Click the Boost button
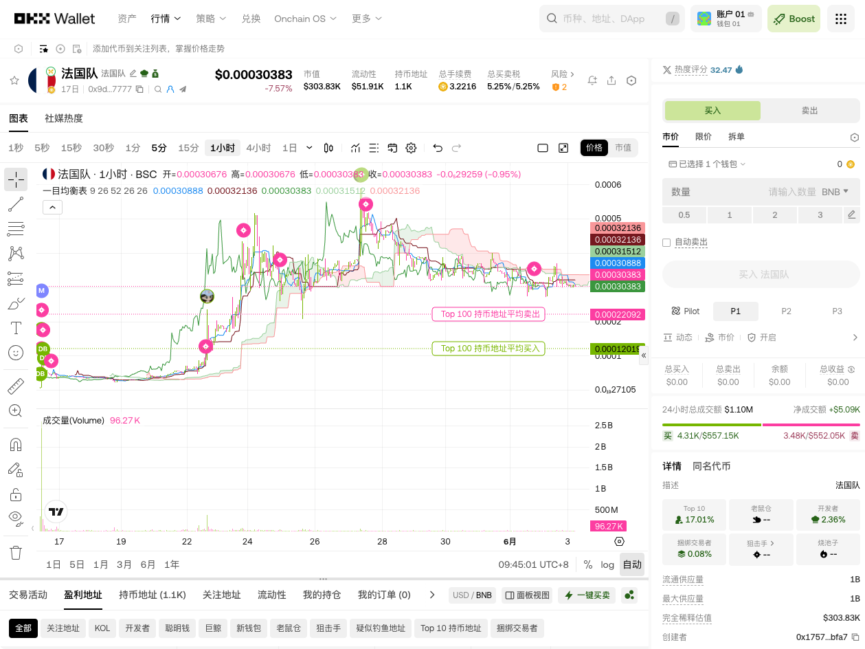The image size is (865, 649). coord(794,19)
